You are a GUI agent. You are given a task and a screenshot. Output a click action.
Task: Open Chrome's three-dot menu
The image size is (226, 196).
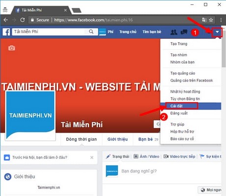221,20
